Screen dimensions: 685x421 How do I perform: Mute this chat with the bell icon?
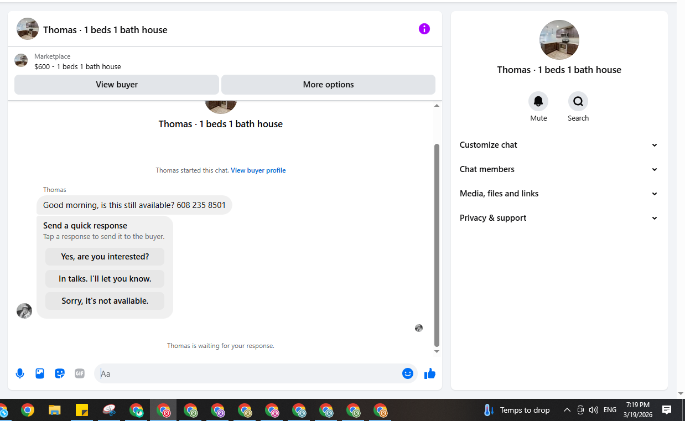[x=538, y=101]
